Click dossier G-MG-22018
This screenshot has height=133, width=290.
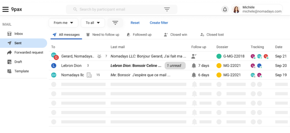[234, 56]
